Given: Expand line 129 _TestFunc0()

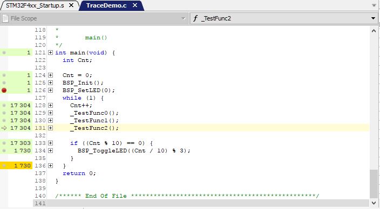Looking at the screenshot, I should (x=50, y=113).
